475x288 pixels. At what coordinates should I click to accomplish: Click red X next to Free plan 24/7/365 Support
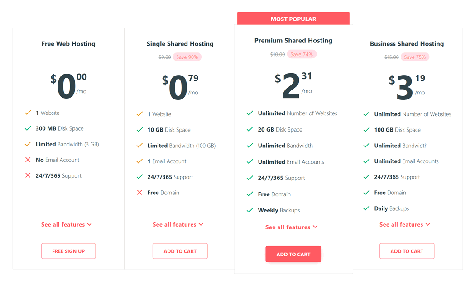point(28,175)
